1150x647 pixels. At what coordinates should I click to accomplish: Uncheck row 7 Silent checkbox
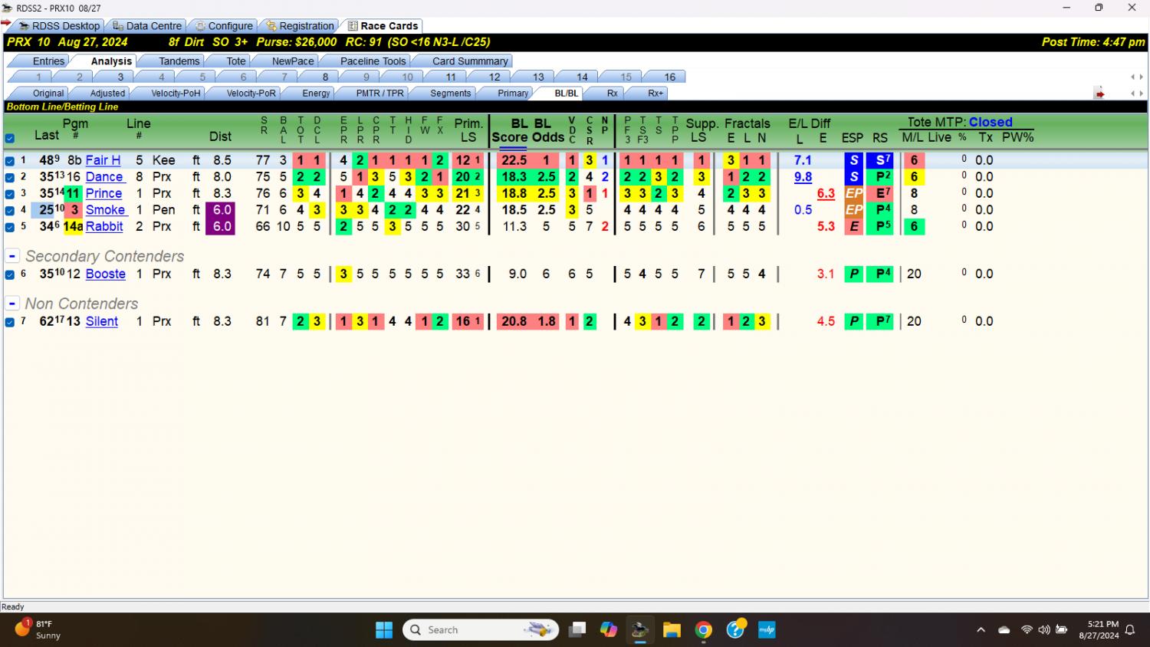click(10, 322)
